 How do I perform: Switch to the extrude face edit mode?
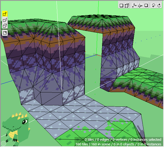pos(5,20)
